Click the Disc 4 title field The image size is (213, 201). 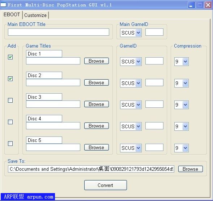tap(44, 119)
